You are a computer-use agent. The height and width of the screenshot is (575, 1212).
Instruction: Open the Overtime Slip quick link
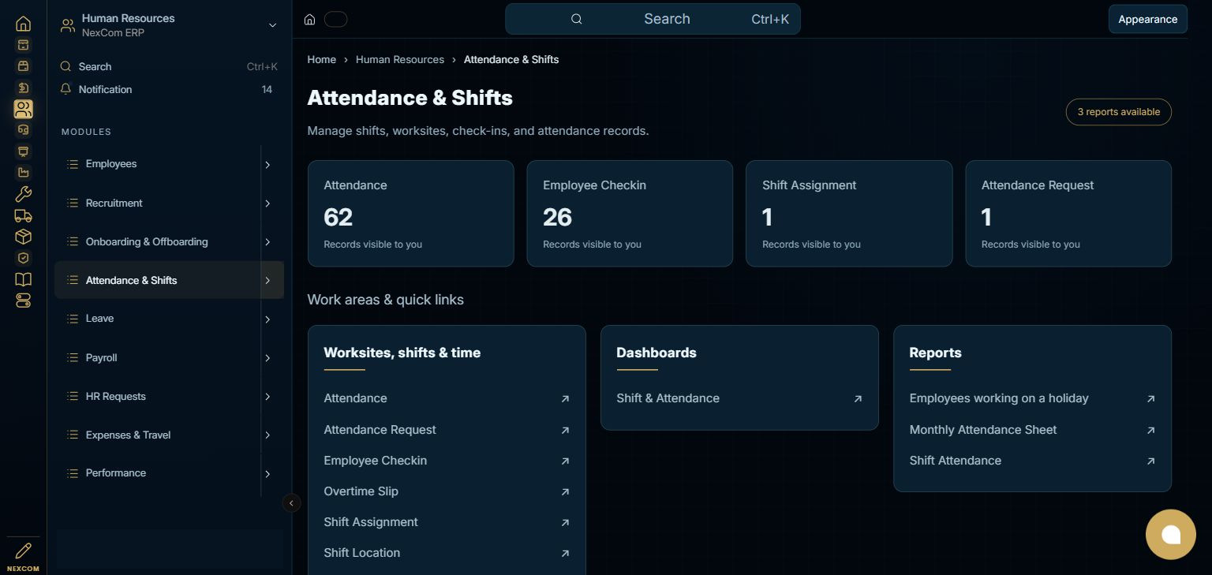(447, 491)
